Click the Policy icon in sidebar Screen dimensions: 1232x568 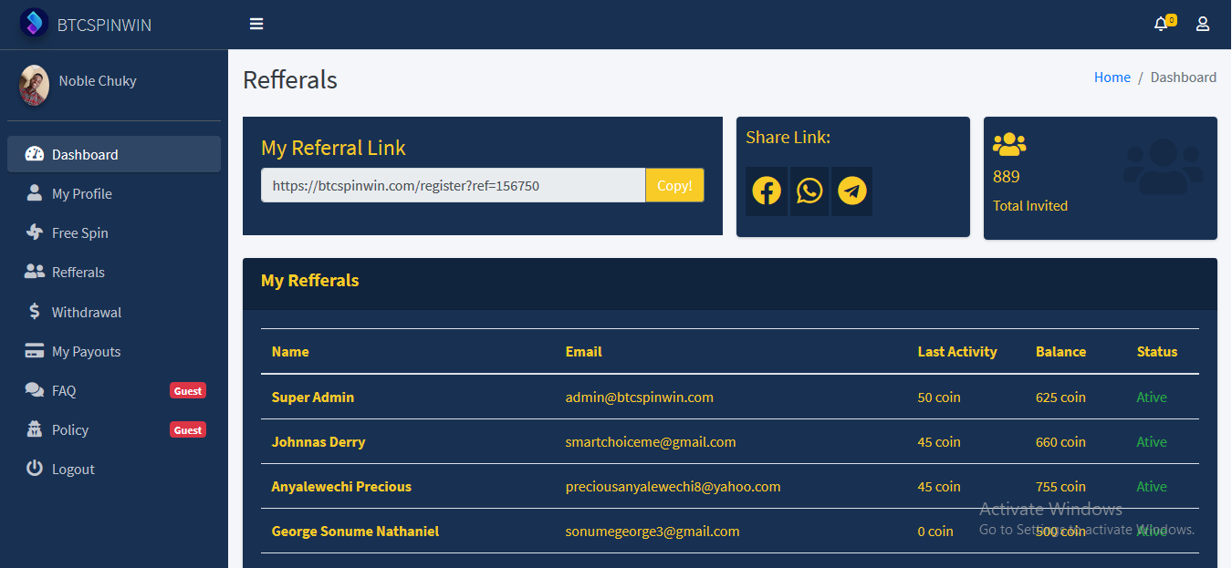pos(35,429)
